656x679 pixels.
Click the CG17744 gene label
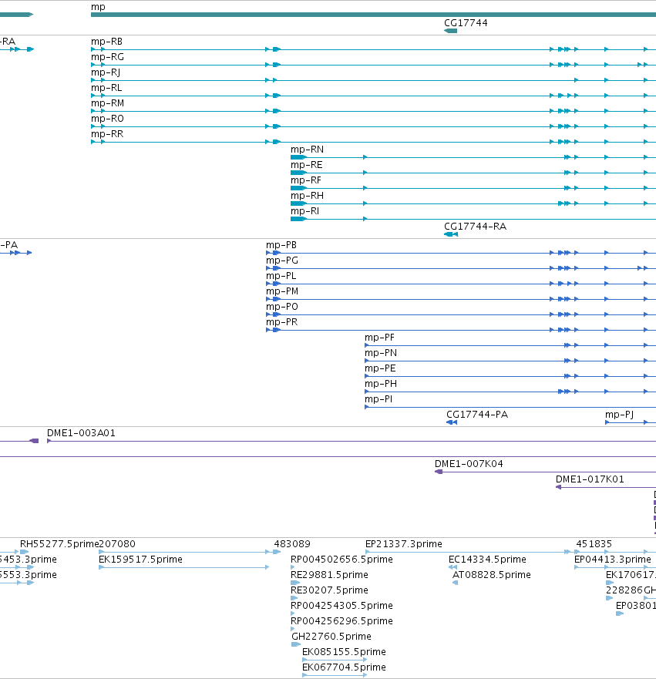[466, 23]
